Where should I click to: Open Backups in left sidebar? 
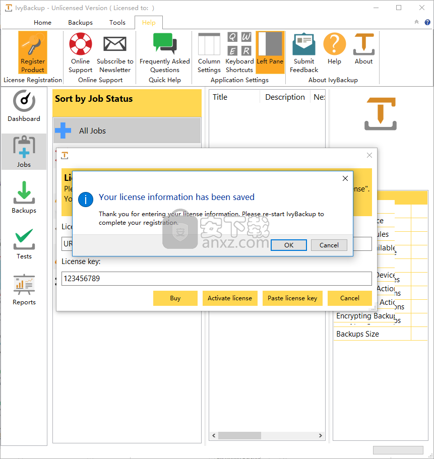pyautogui.click(x=24, y=198)
